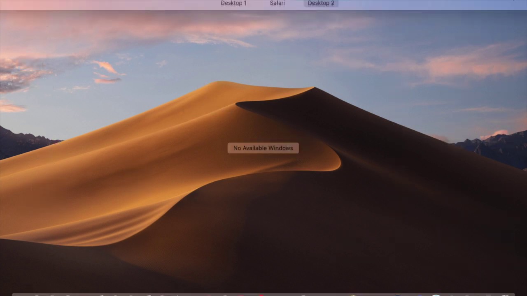Switch to the Safari space
527x296 pixels.
coord(277,3)
